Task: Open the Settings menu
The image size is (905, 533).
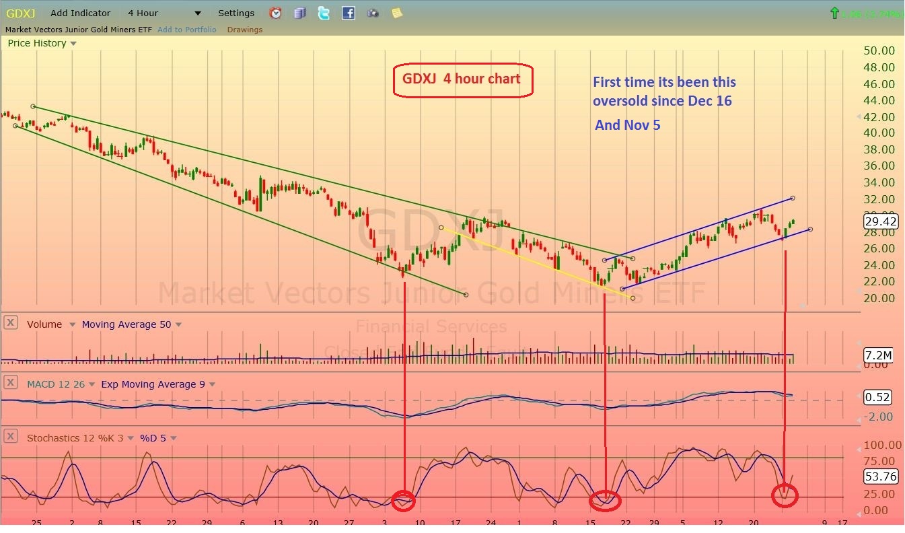Action: coord(236,13)
